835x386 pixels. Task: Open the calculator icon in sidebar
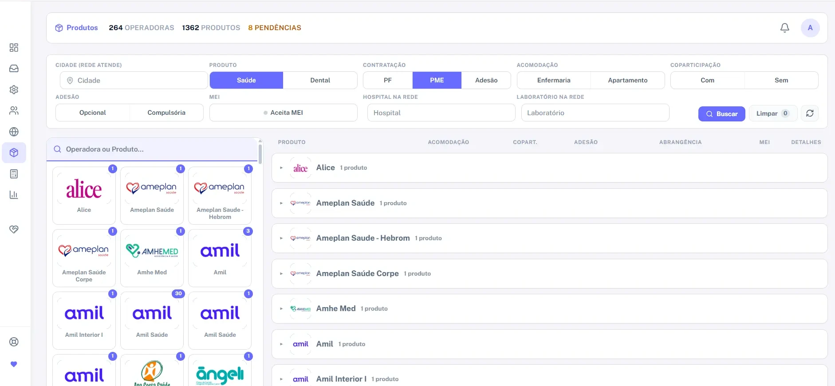14,174
